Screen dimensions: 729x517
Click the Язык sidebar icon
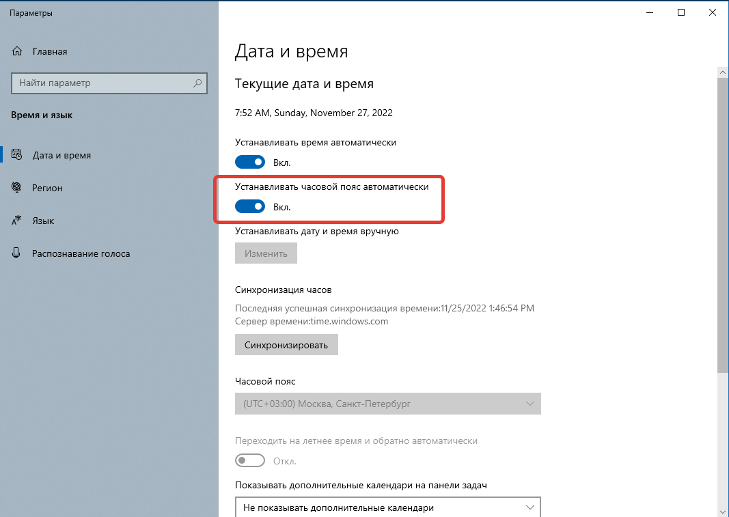coord(16,221)
